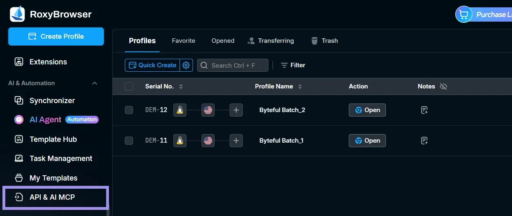
Task: Click the DEM-12 serial number
Action: pyautogui.click(x=156, y=110)
